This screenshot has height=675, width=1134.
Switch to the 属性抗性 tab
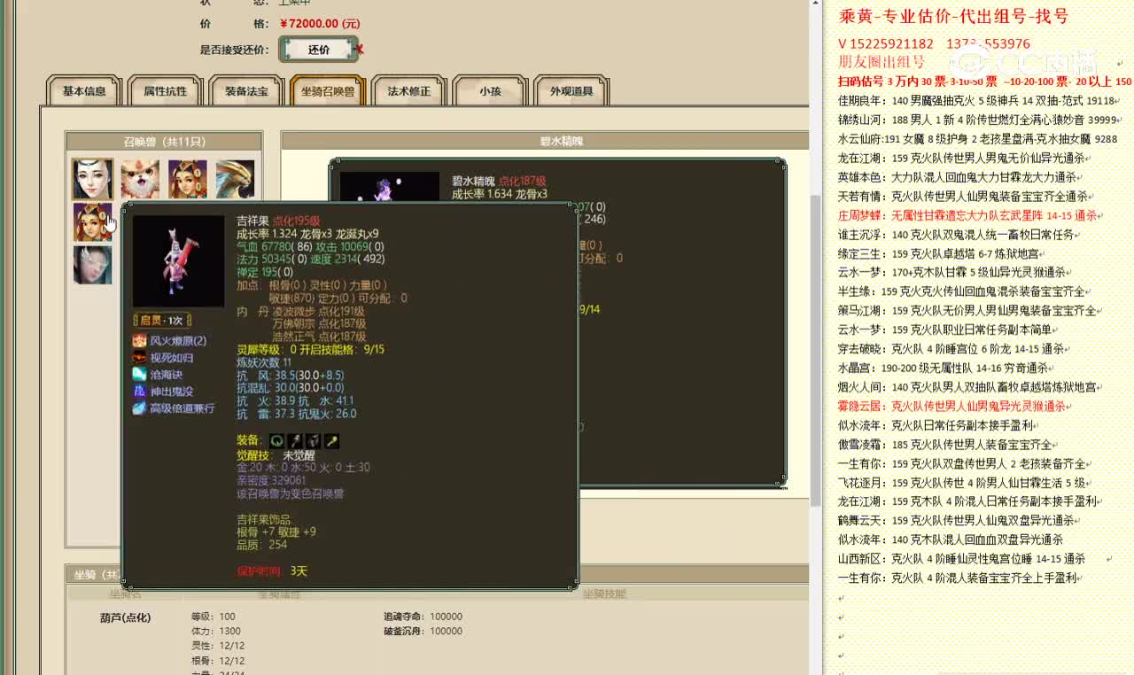[165, 91]
